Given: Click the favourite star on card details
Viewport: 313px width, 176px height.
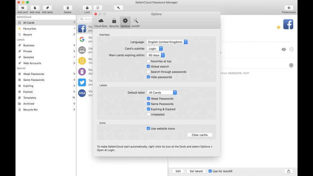Looking at the screenshot, I should (x=279, y=27).
